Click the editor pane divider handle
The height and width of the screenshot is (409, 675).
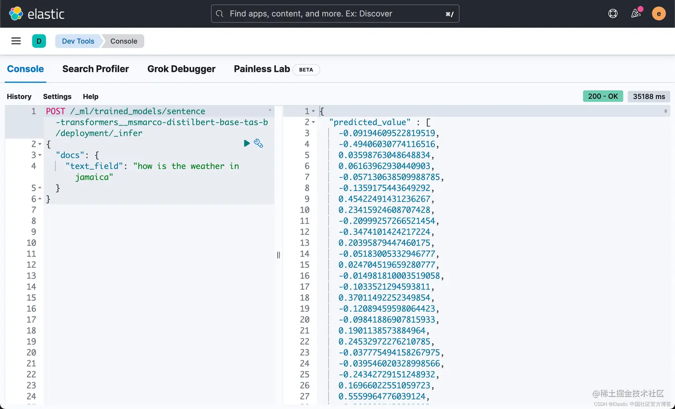click(x=279, y=255)
